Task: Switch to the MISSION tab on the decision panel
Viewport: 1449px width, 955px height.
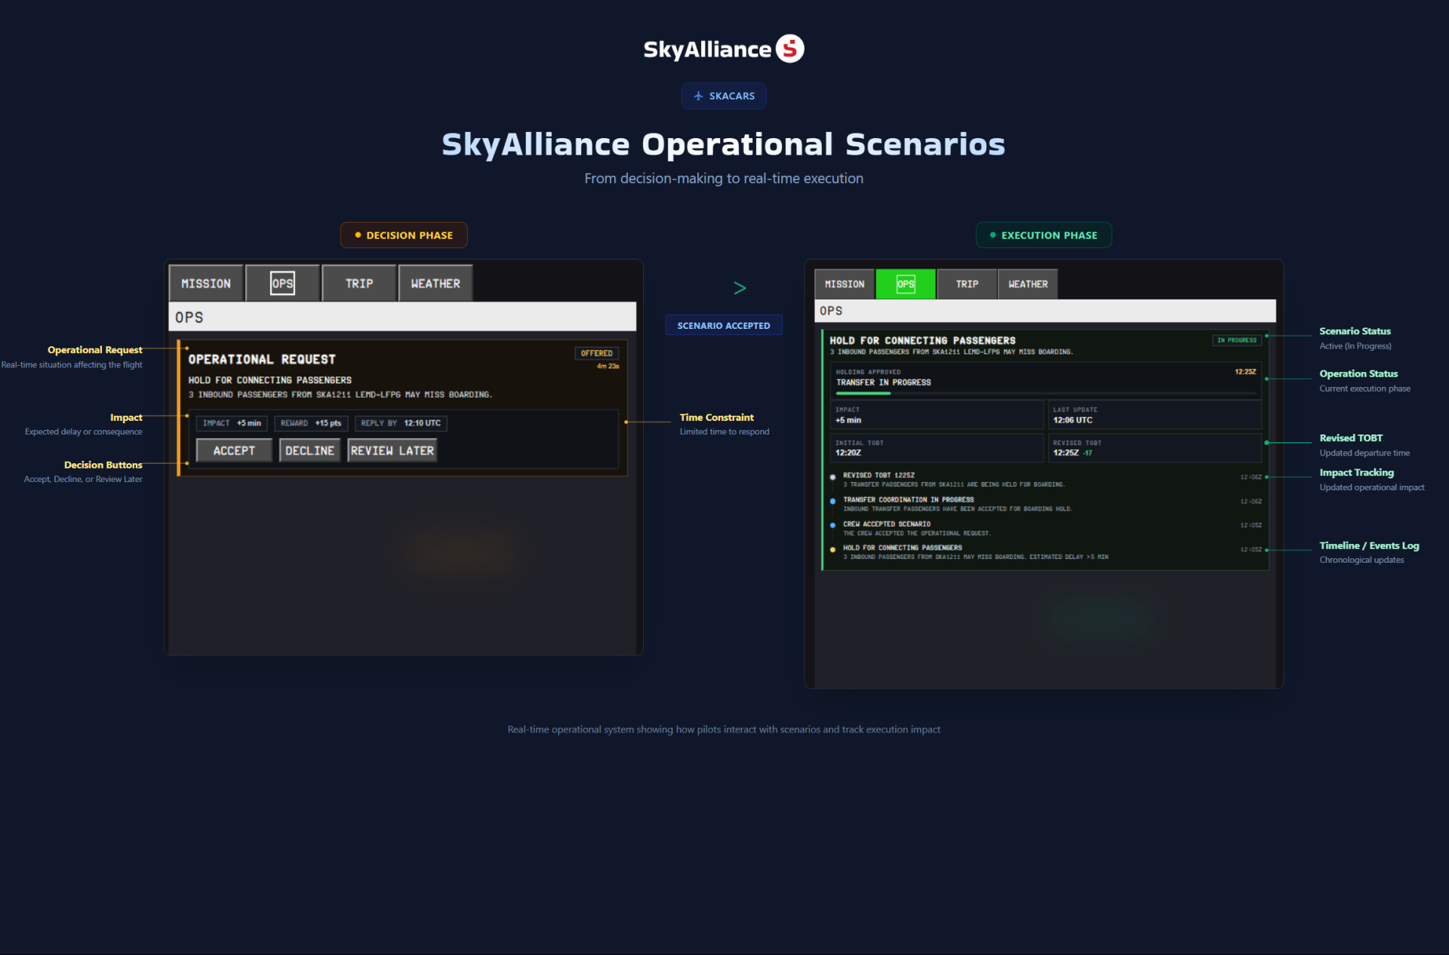Action: [205, 283]
